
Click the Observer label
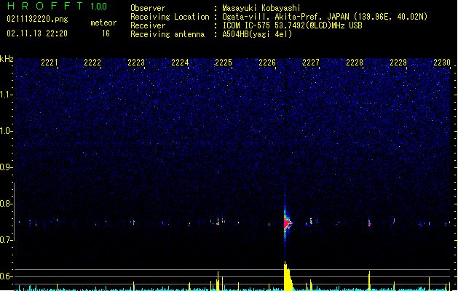(148, 8)
